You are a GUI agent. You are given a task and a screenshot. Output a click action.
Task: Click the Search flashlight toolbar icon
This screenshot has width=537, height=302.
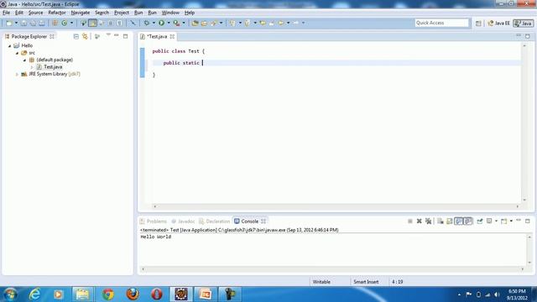pyautogui.click(x=214, y=23)
